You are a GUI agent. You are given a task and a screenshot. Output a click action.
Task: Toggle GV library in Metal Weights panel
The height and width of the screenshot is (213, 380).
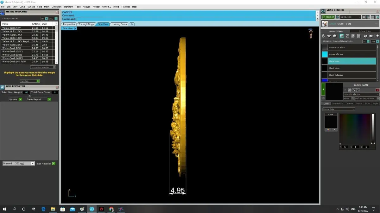pyautogui.click(x=44, y=19)
